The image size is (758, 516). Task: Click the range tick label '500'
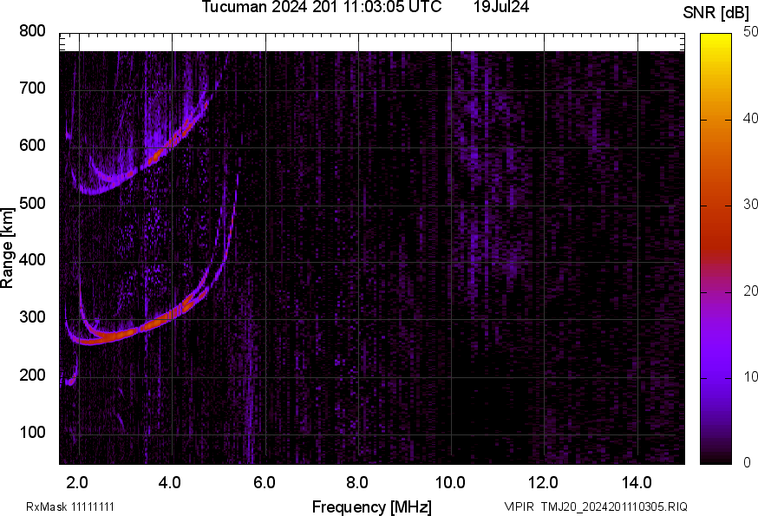click(32, 203)
